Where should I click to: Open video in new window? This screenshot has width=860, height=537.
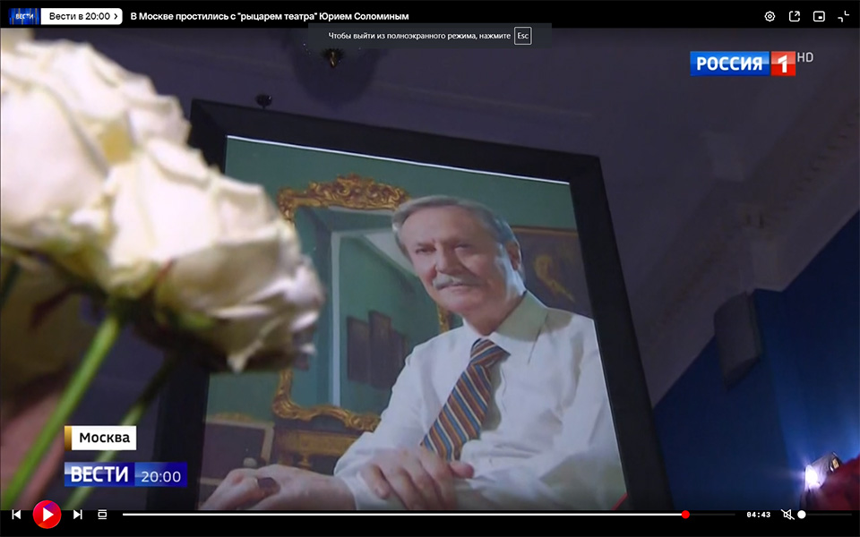[794, 16]
